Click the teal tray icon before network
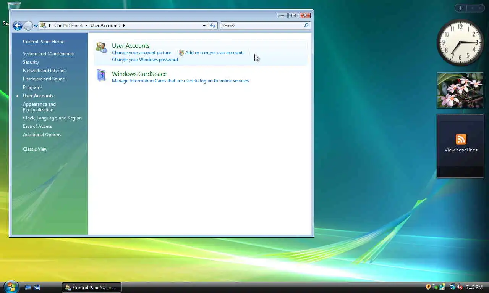 tap(442, 287)
